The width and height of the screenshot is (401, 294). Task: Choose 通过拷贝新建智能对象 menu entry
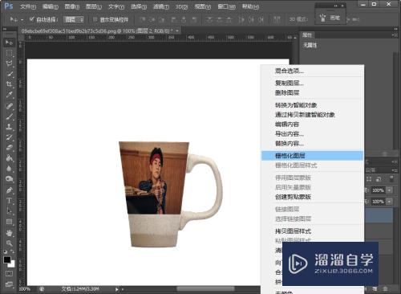[x=312, y=115]
